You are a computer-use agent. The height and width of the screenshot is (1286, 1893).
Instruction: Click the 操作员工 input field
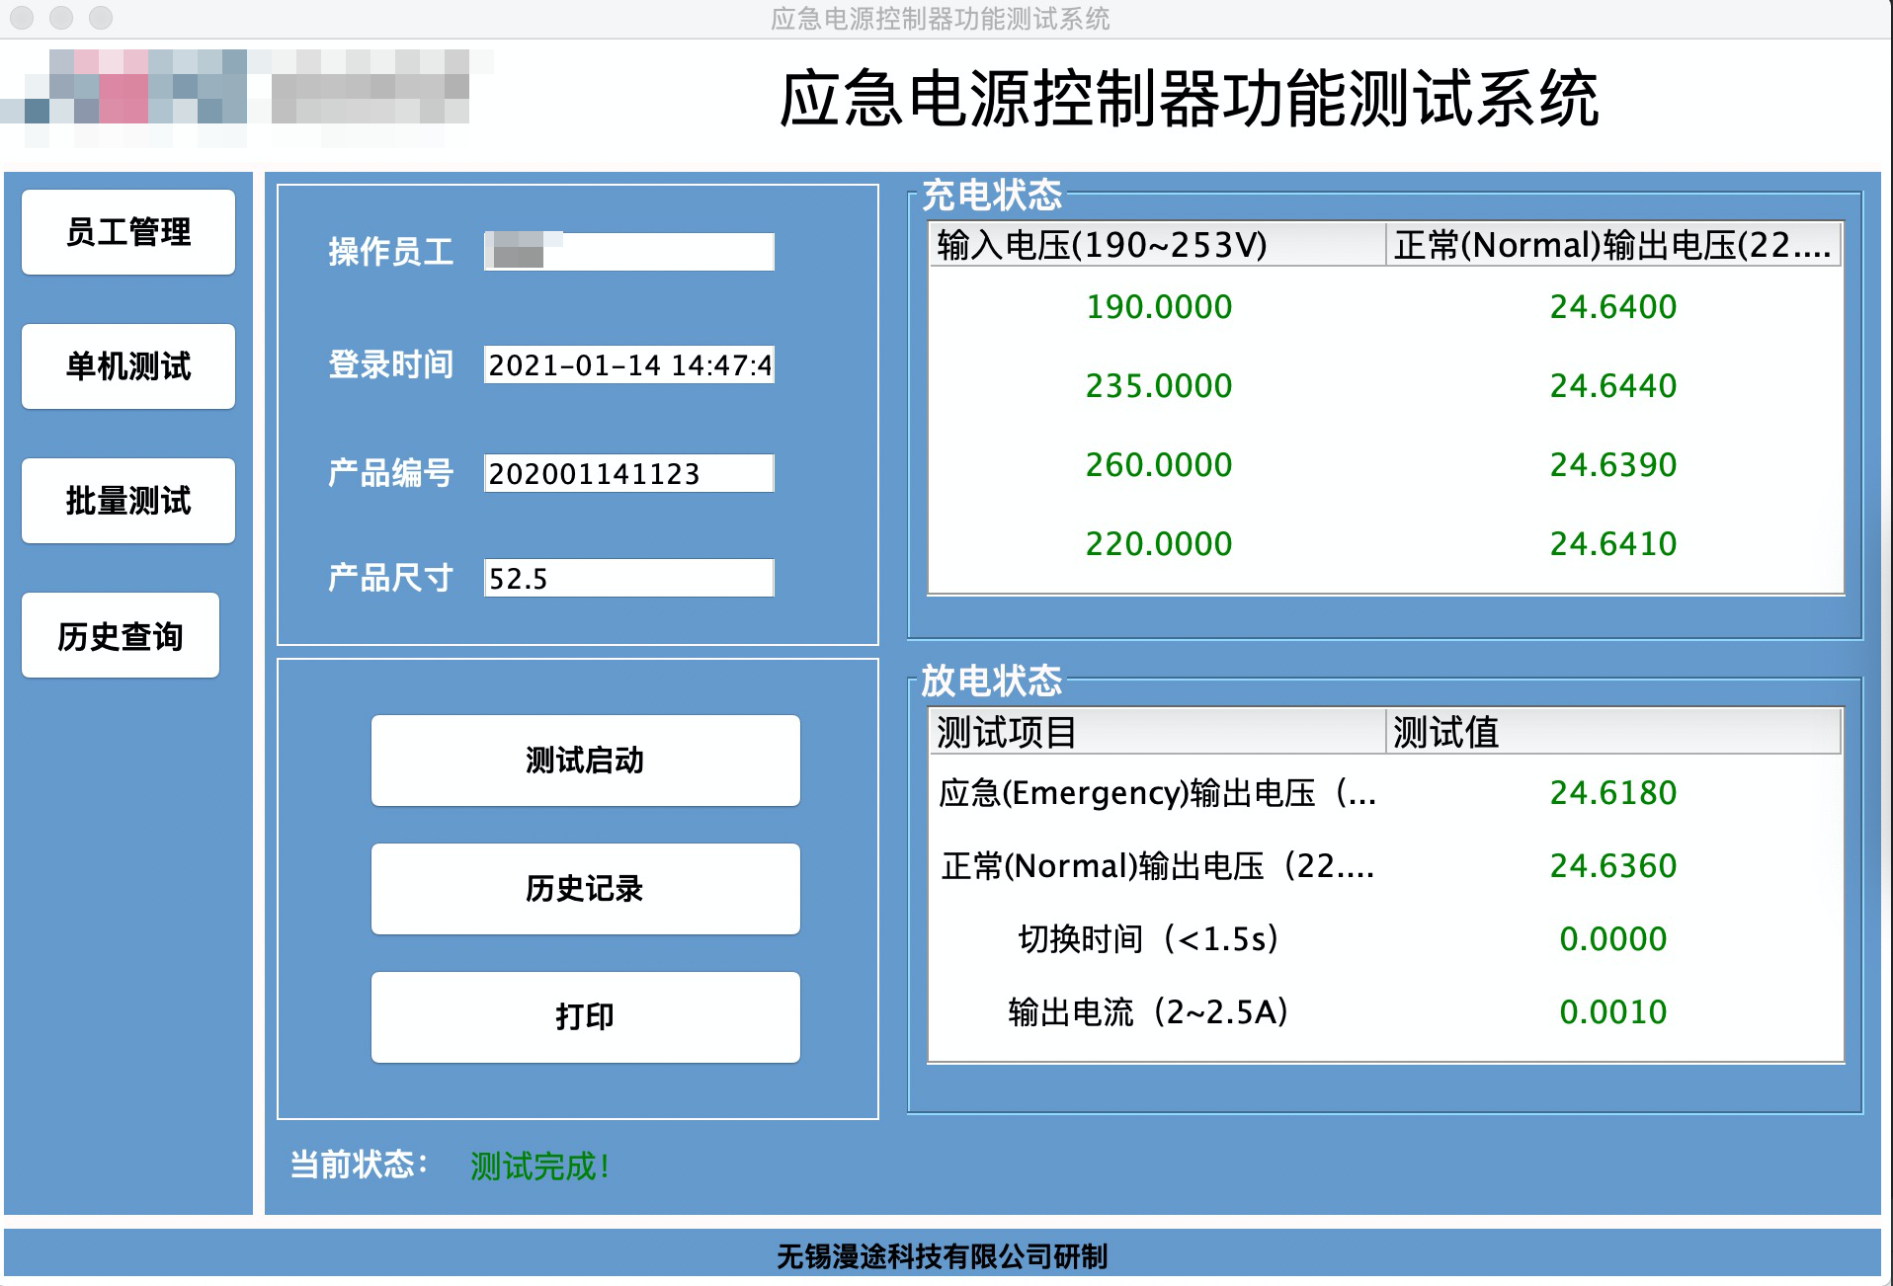pyautogui.click(x=628, y=252)
